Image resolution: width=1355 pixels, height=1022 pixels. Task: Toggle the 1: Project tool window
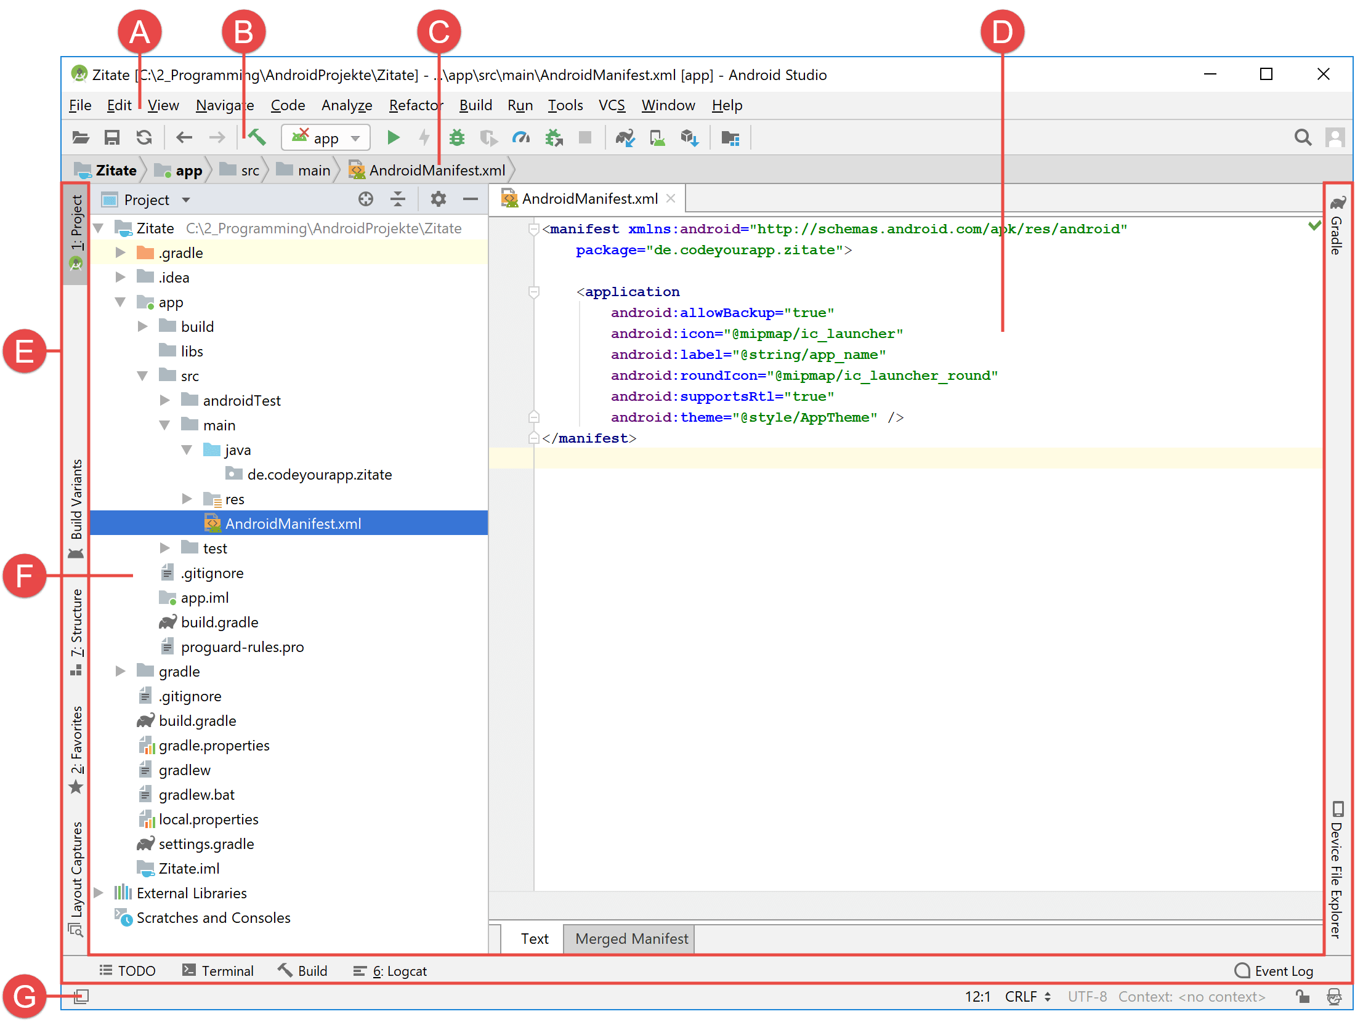(76, 233)
